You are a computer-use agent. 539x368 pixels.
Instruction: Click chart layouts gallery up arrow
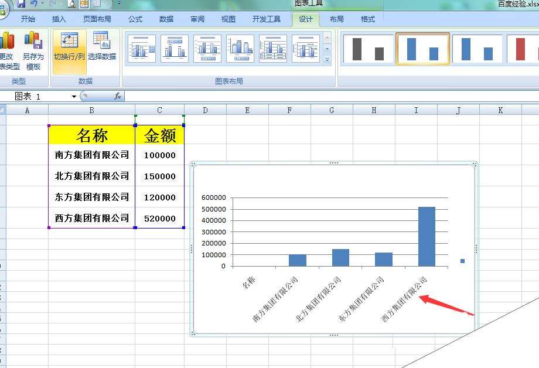pyautogui.click(x=328, y=37)
